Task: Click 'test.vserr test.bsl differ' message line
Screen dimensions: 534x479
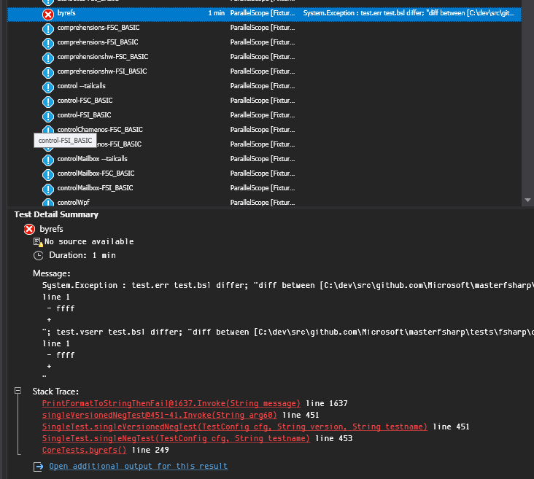Action: [x=287, y=332]
